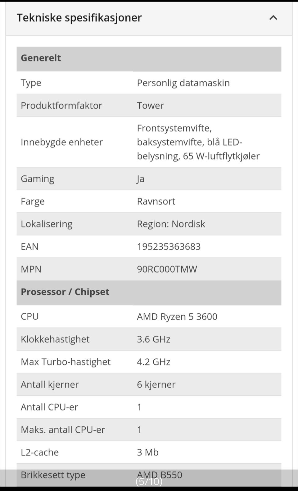The width and height of the screenshot is (298, 491).
Task: Click the Region: Nordisk value
Action: [171, 224]
